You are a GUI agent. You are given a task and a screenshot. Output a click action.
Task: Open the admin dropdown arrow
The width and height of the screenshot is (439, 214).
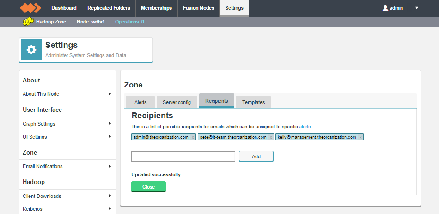pos(417,8)
